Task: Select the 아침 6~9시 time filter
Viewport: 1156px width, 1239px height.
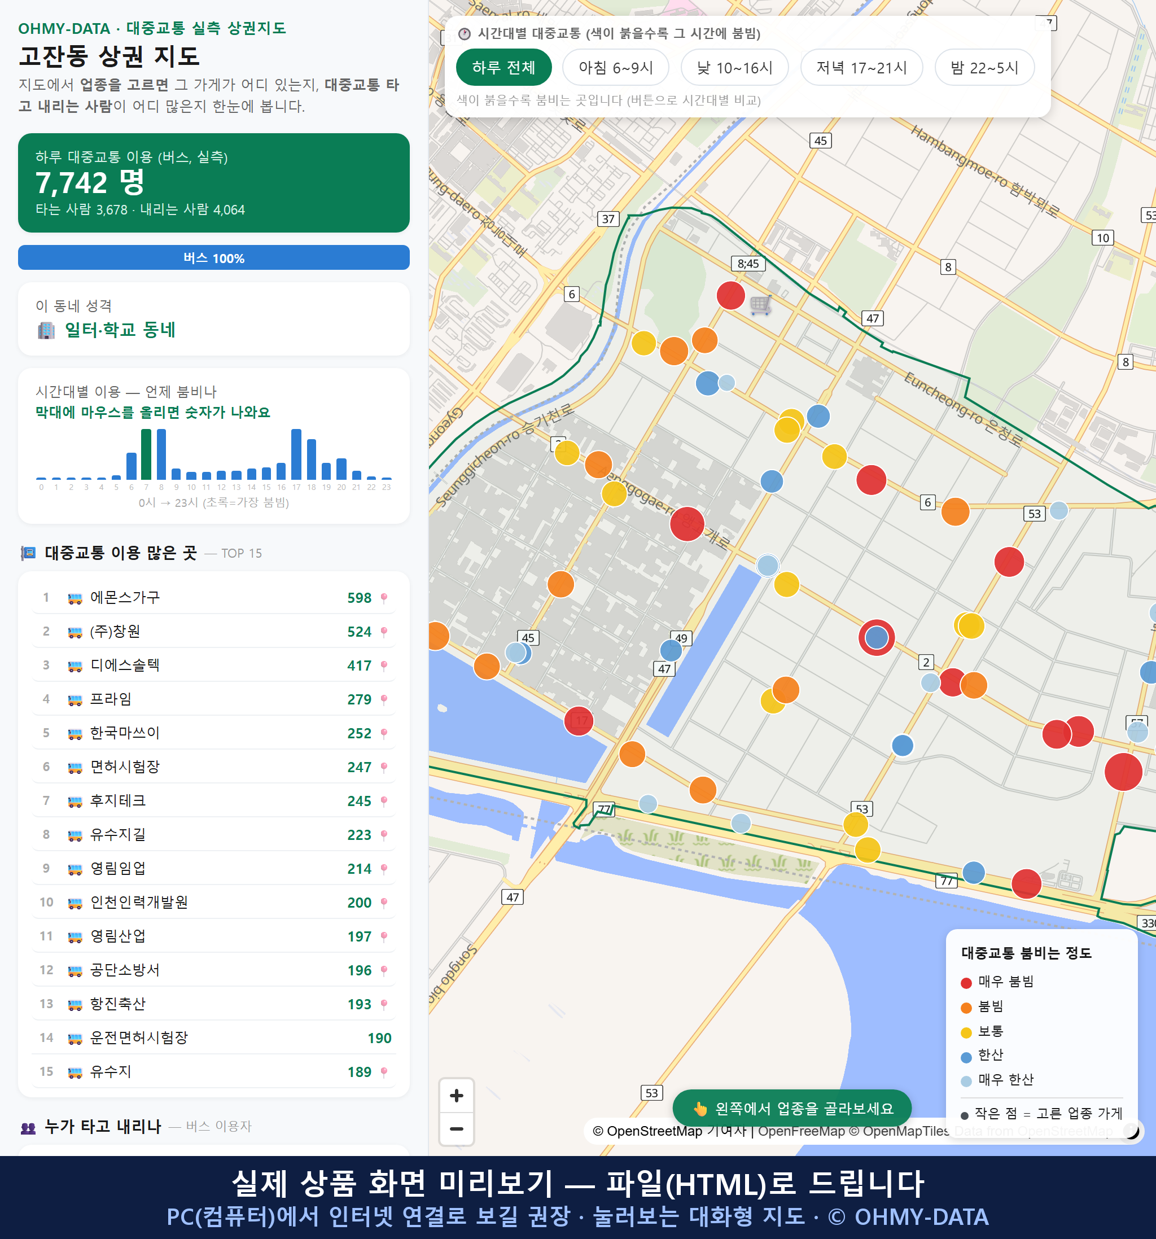Action: pyautogui.click(x=616, y=67)
